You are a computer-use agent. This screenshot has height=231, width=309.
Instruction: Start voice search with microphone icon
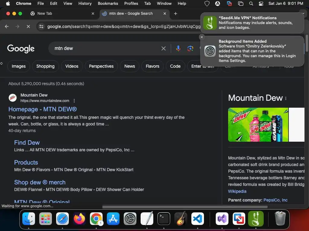178,48
